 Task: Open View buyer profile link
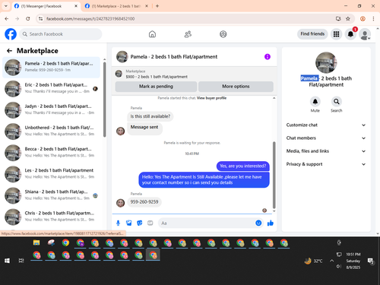pyautogui.click(x=211, y=98)
